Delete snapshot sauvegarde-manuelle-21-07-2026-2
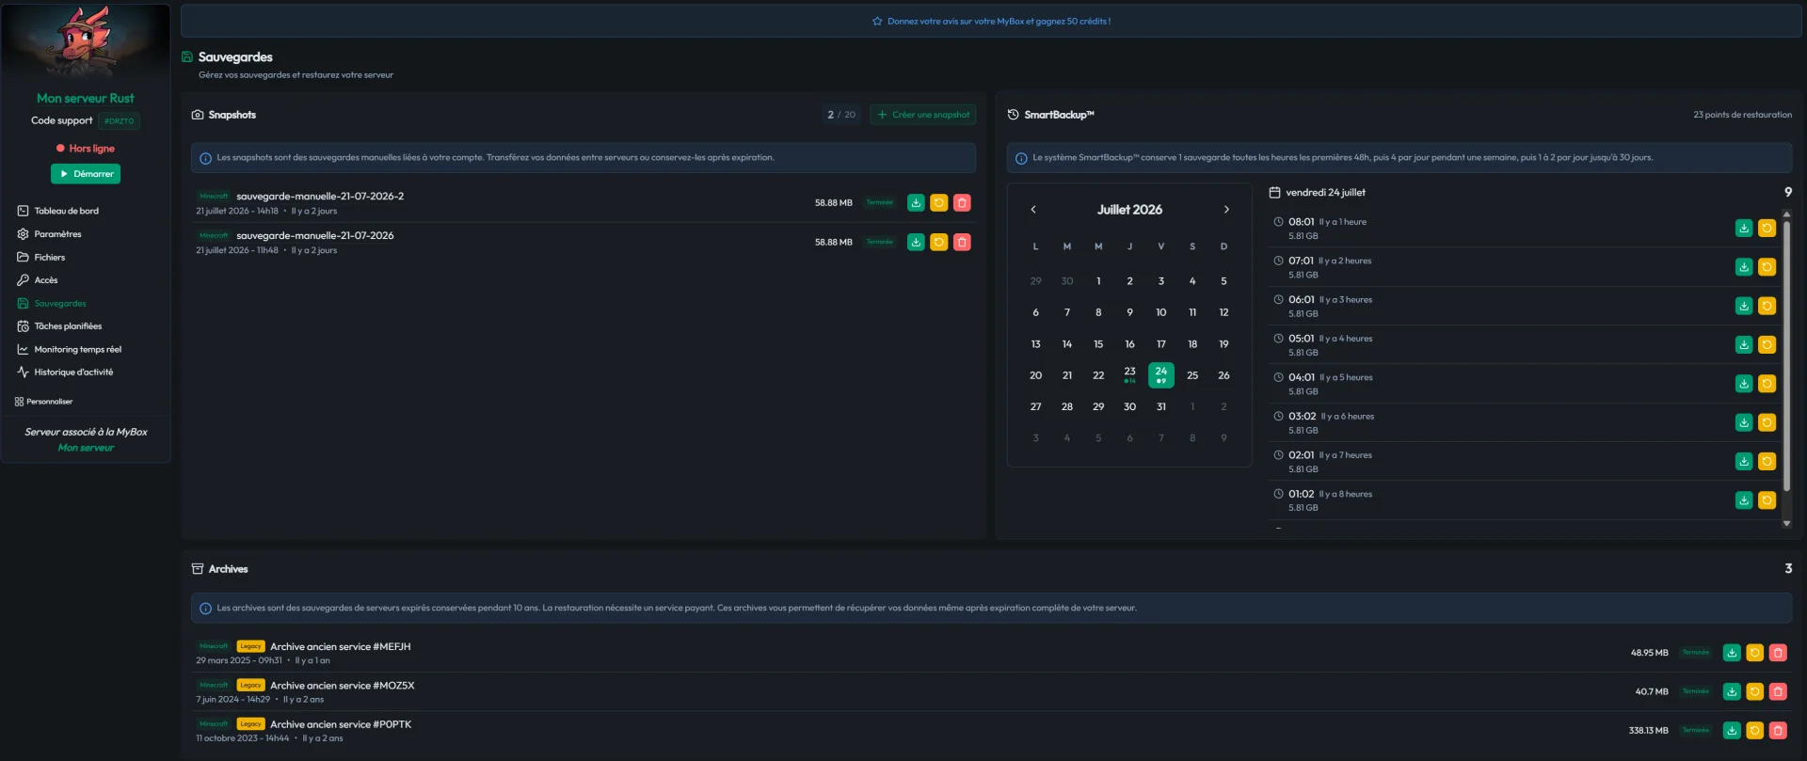1807x761 pixels. pyautogui.click(x=962, y=203)
